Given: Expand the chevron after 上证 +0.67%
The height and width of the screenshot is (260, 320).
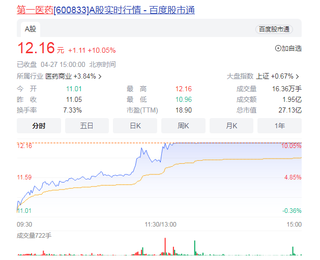Looking at the screenshot, I should click(x=298, y=77).
